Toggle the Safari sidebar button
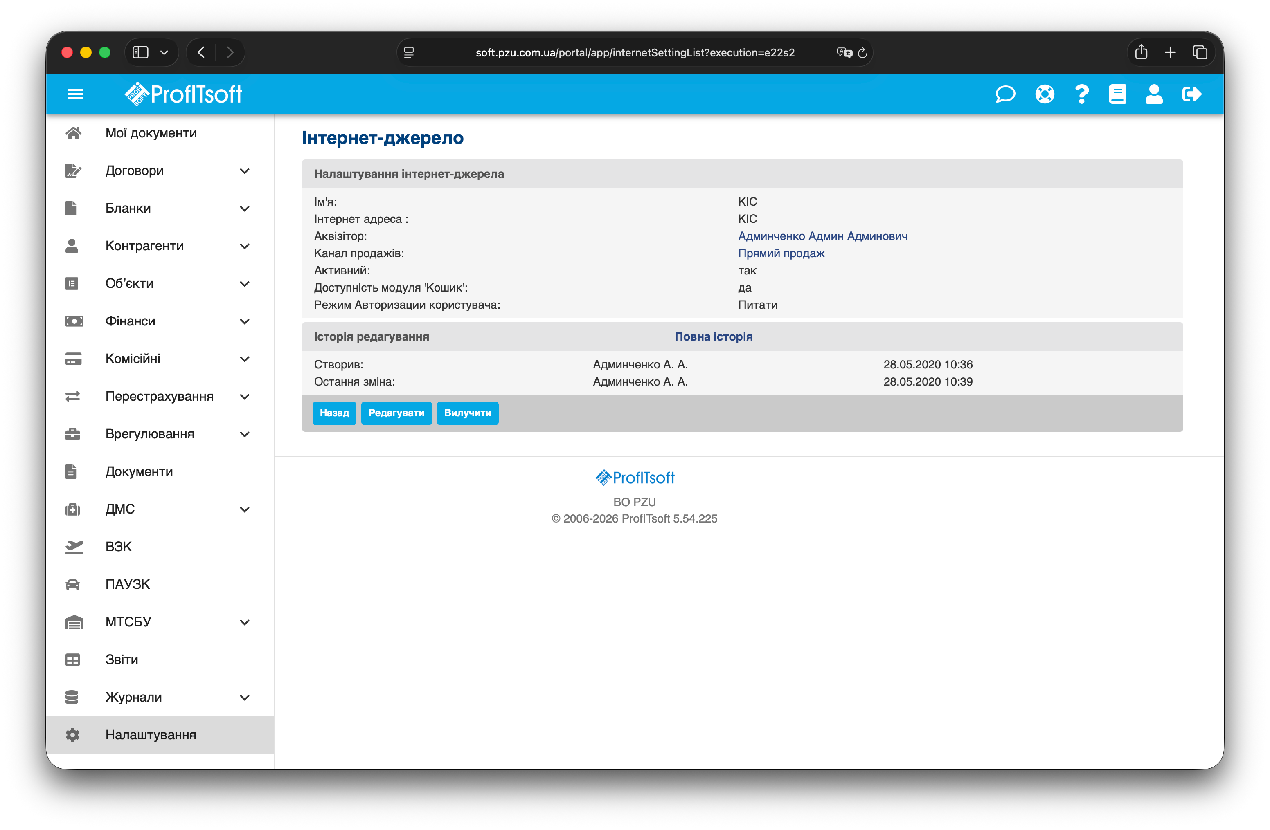The image size is (1270, 830). (140, 52)
